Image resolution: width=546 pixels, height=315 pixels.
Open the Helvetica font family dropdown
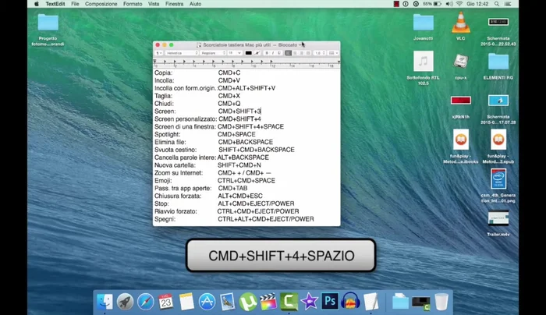coord(182,53)
